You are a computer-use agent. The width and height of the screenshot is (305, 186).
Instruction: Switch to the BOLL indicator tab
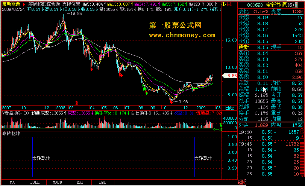35,182
